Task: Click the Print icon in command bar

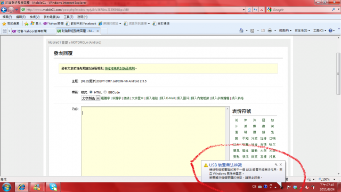Action: pos(270,31)
